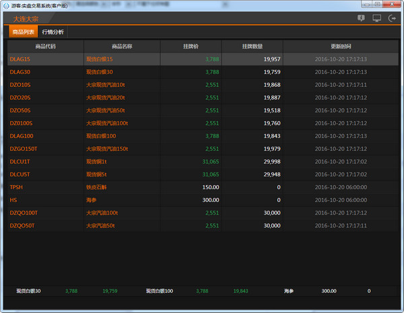Click quantity 19,957 in DLAG15 row
Screen dimensions: 404x313
point(272,59)
